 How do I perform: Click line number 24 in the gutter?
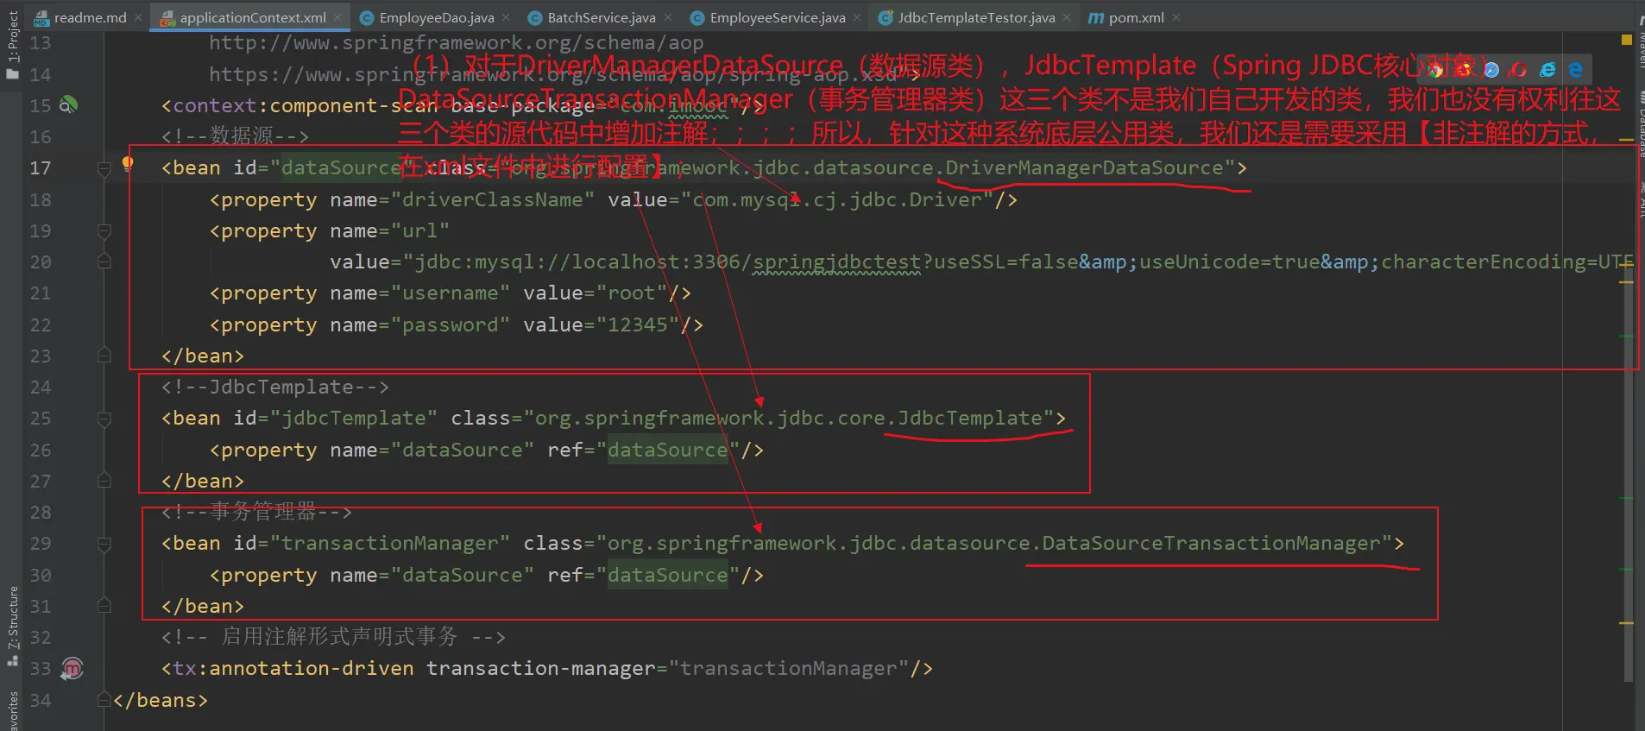coord(41,387)
